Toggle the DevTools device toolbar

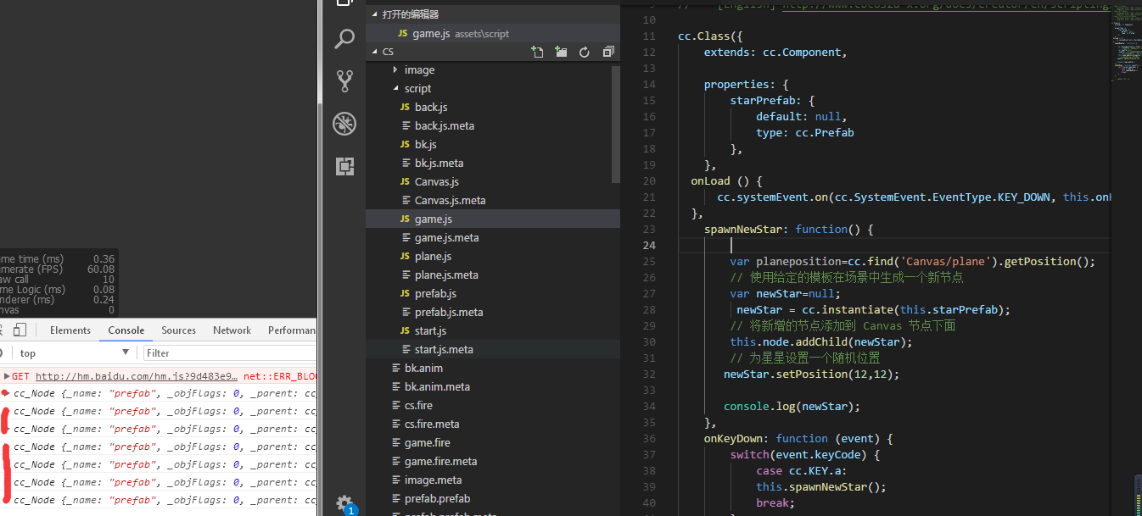coord(20,330)
